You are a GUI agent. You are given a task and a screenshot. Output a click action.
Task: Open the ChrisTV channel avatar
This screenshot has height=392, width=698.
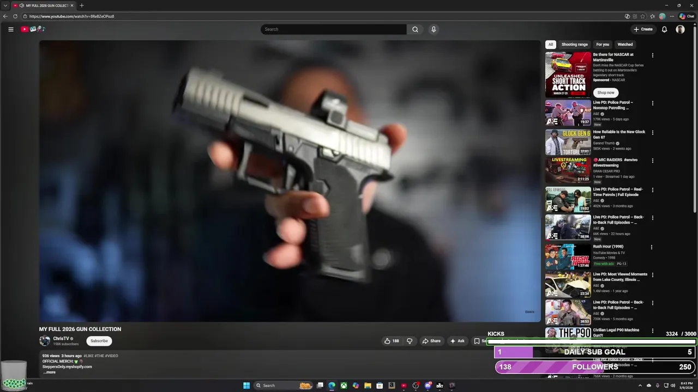(45, 341)
